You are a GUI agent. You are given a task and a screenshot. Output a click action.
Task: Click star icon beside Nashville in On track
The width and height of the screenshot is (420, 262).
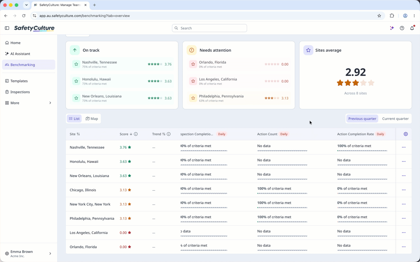point(76,64)
